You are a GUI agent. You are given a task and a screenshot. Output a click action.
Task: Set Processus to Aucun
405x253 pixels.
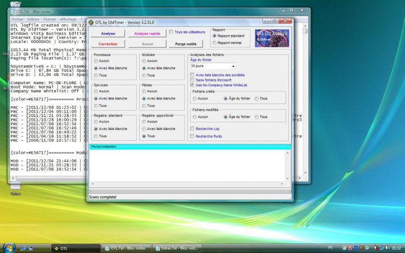click(x=96, y=61)
